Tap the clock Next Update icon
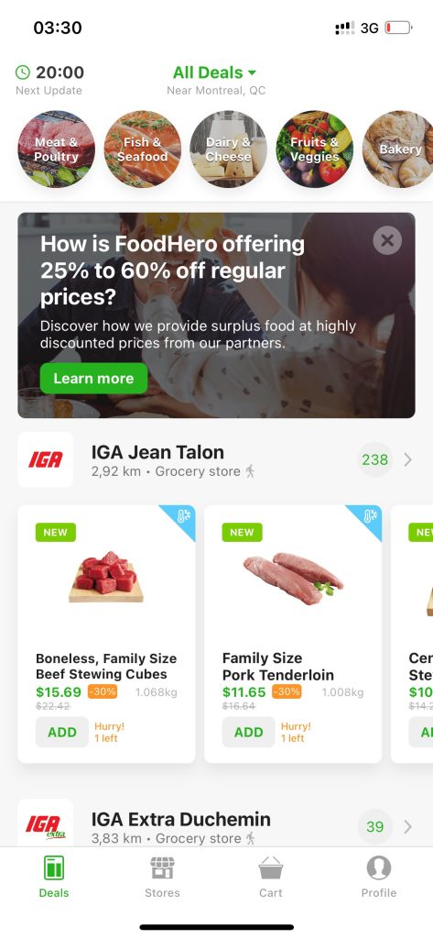Image resolution: width=433 pixels, height=939 pixels. (22, 72)
